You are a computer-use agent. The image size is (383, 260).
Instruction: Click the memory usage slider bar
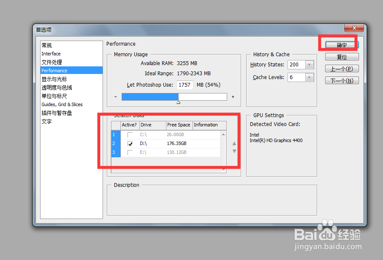click(x=174, y=97)
